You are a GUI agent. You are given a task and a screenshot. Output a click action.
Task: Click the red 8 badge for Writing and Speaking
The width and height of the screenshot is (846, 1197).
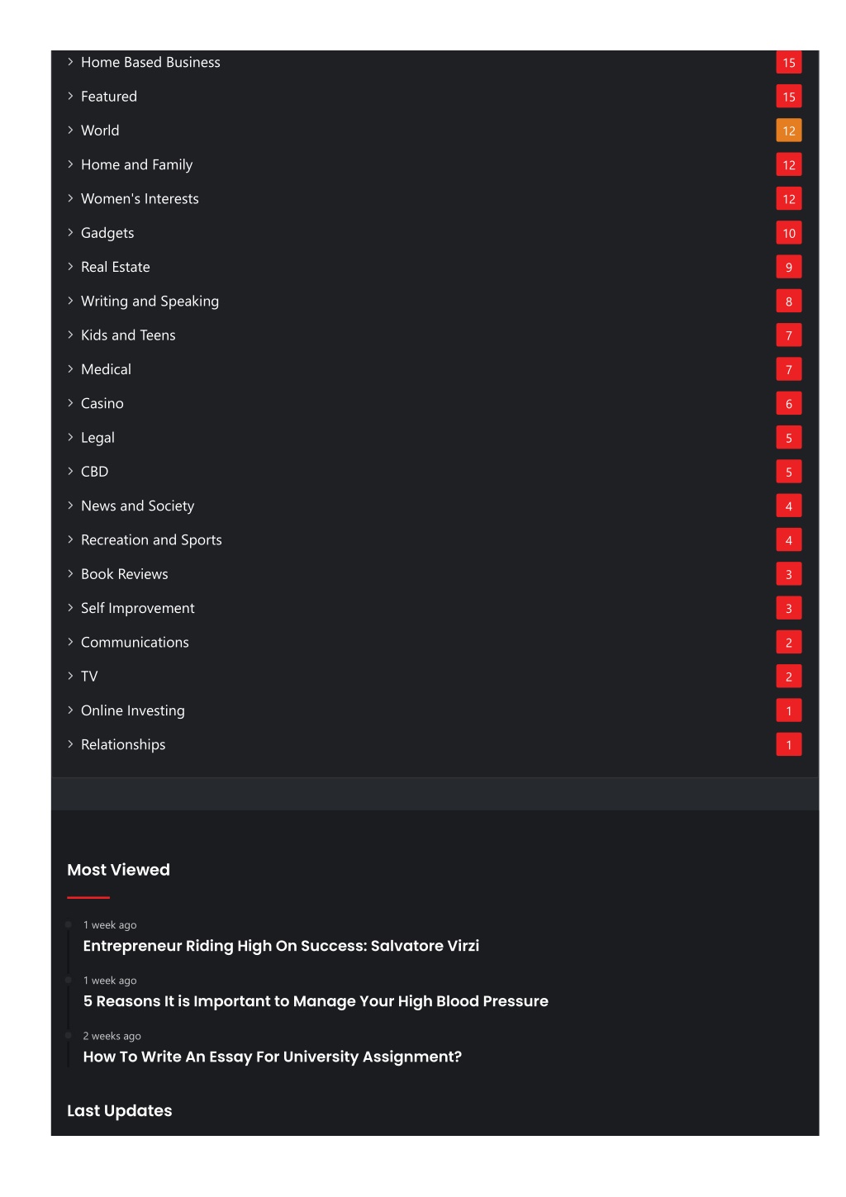point(789,302)
